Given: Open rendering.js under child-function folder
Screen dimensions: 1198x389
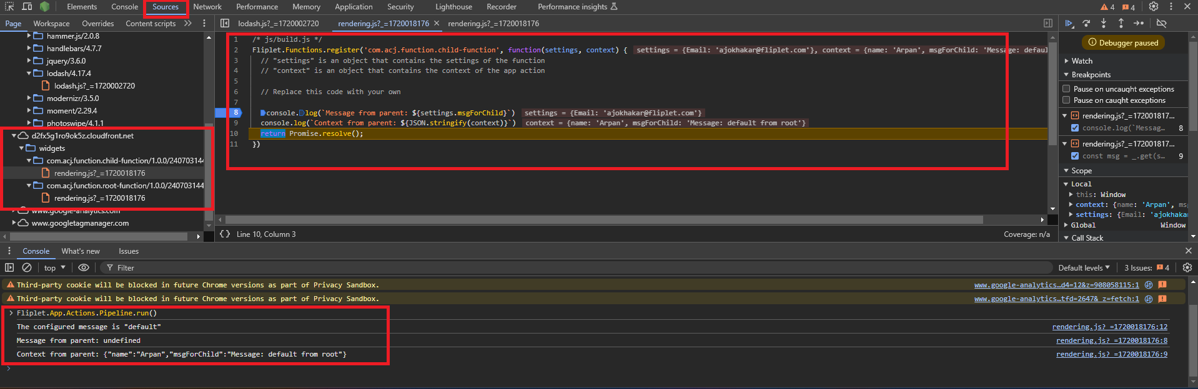Looking at the screenshot, I should (99, 173).
